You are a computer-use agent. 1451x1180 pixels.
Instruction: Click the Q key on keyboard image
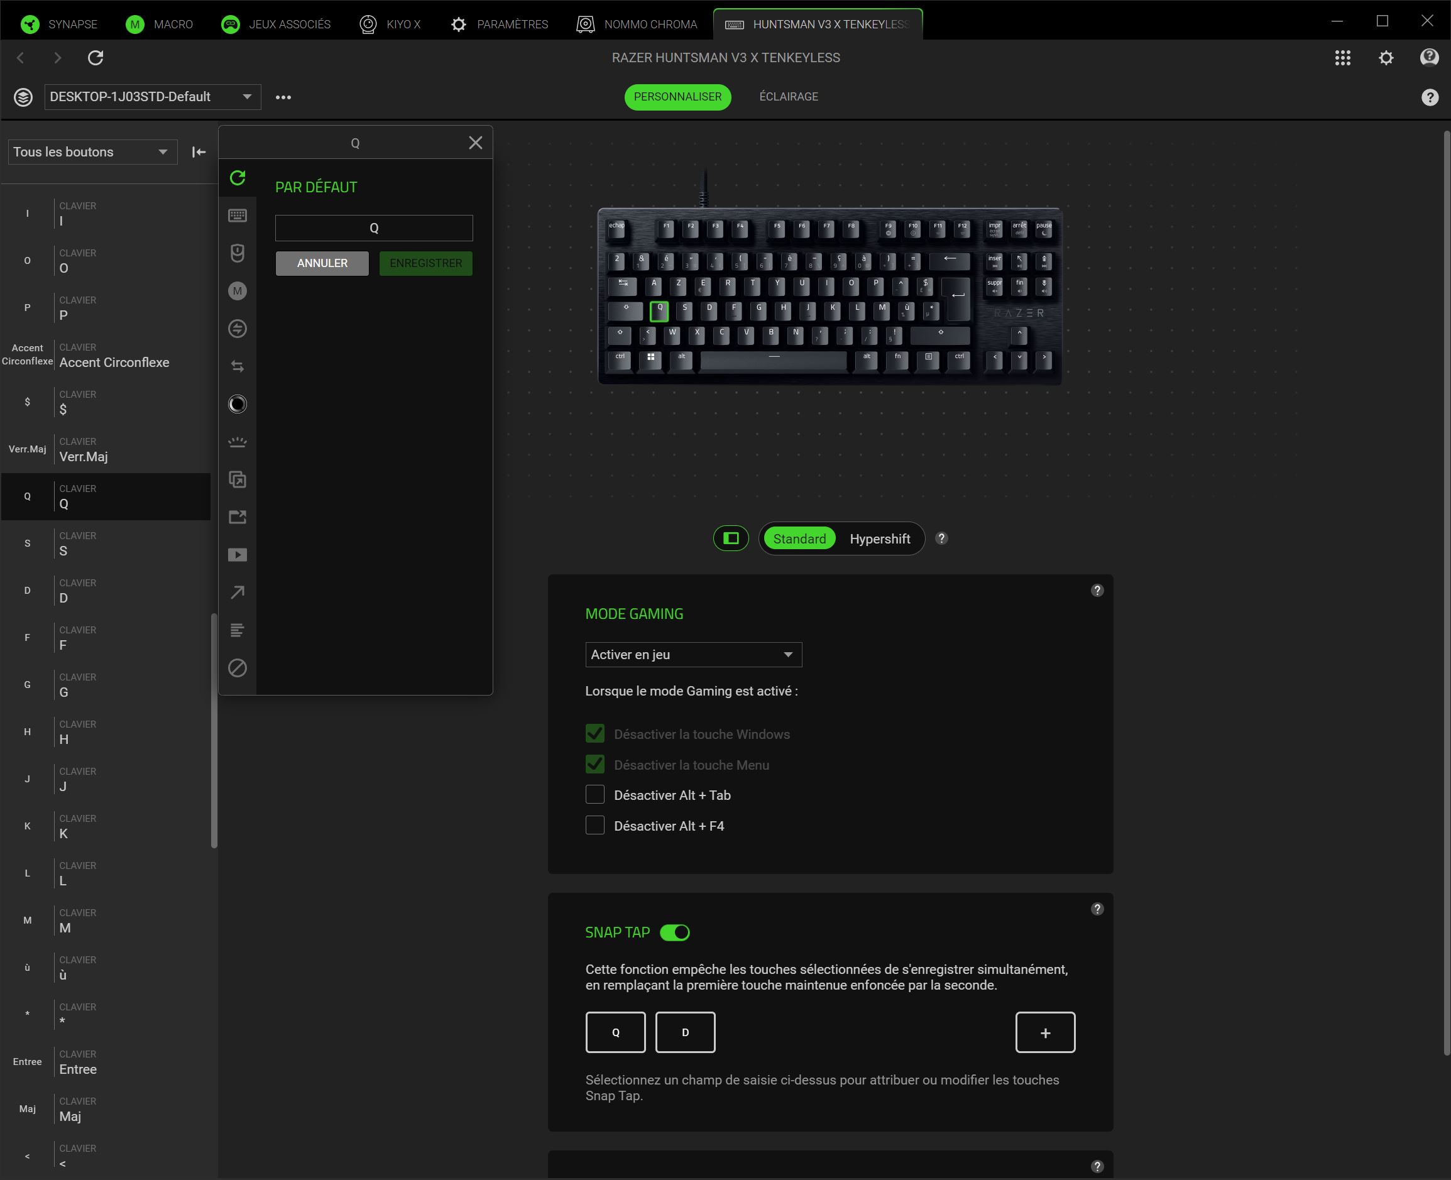(659, 310)
